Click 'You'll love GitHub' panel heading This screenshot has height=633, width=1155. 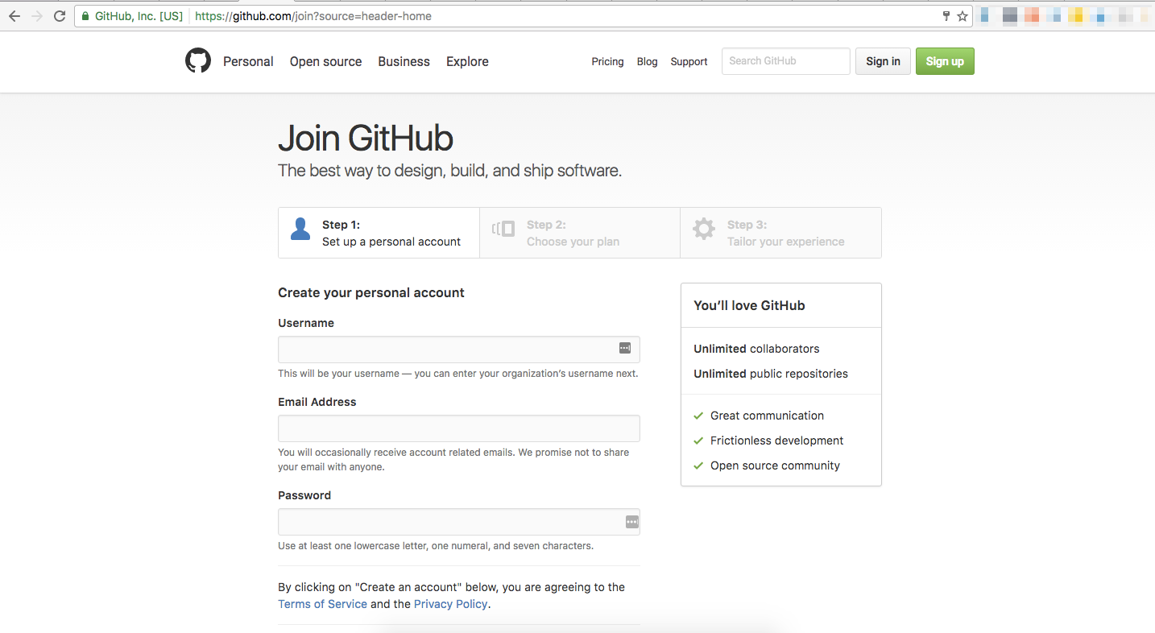pos(749,305)
